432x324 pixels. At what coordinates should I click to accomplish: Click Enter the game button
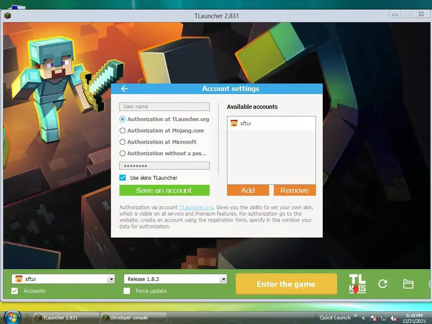(286, 284)
